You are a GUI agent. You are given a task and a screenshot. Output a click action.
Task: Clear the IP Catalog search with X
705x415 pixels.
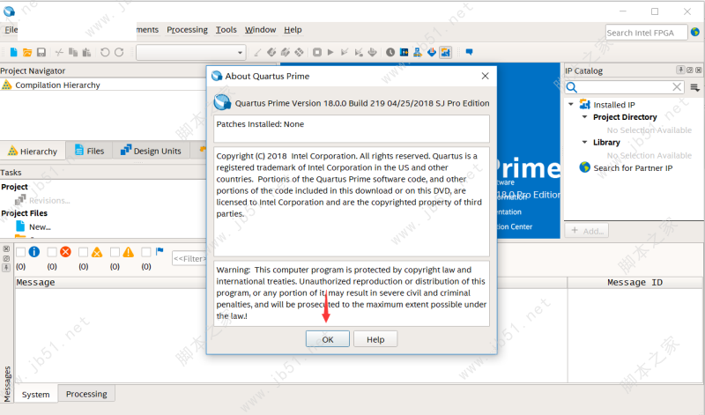tap(677, 86)
